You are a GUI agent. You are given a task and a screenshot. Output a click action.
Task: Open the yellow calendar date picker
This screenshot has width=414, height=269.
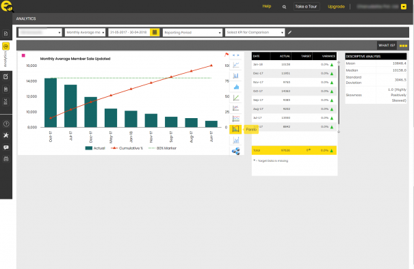pyautogui.click(x=155, y=32)
